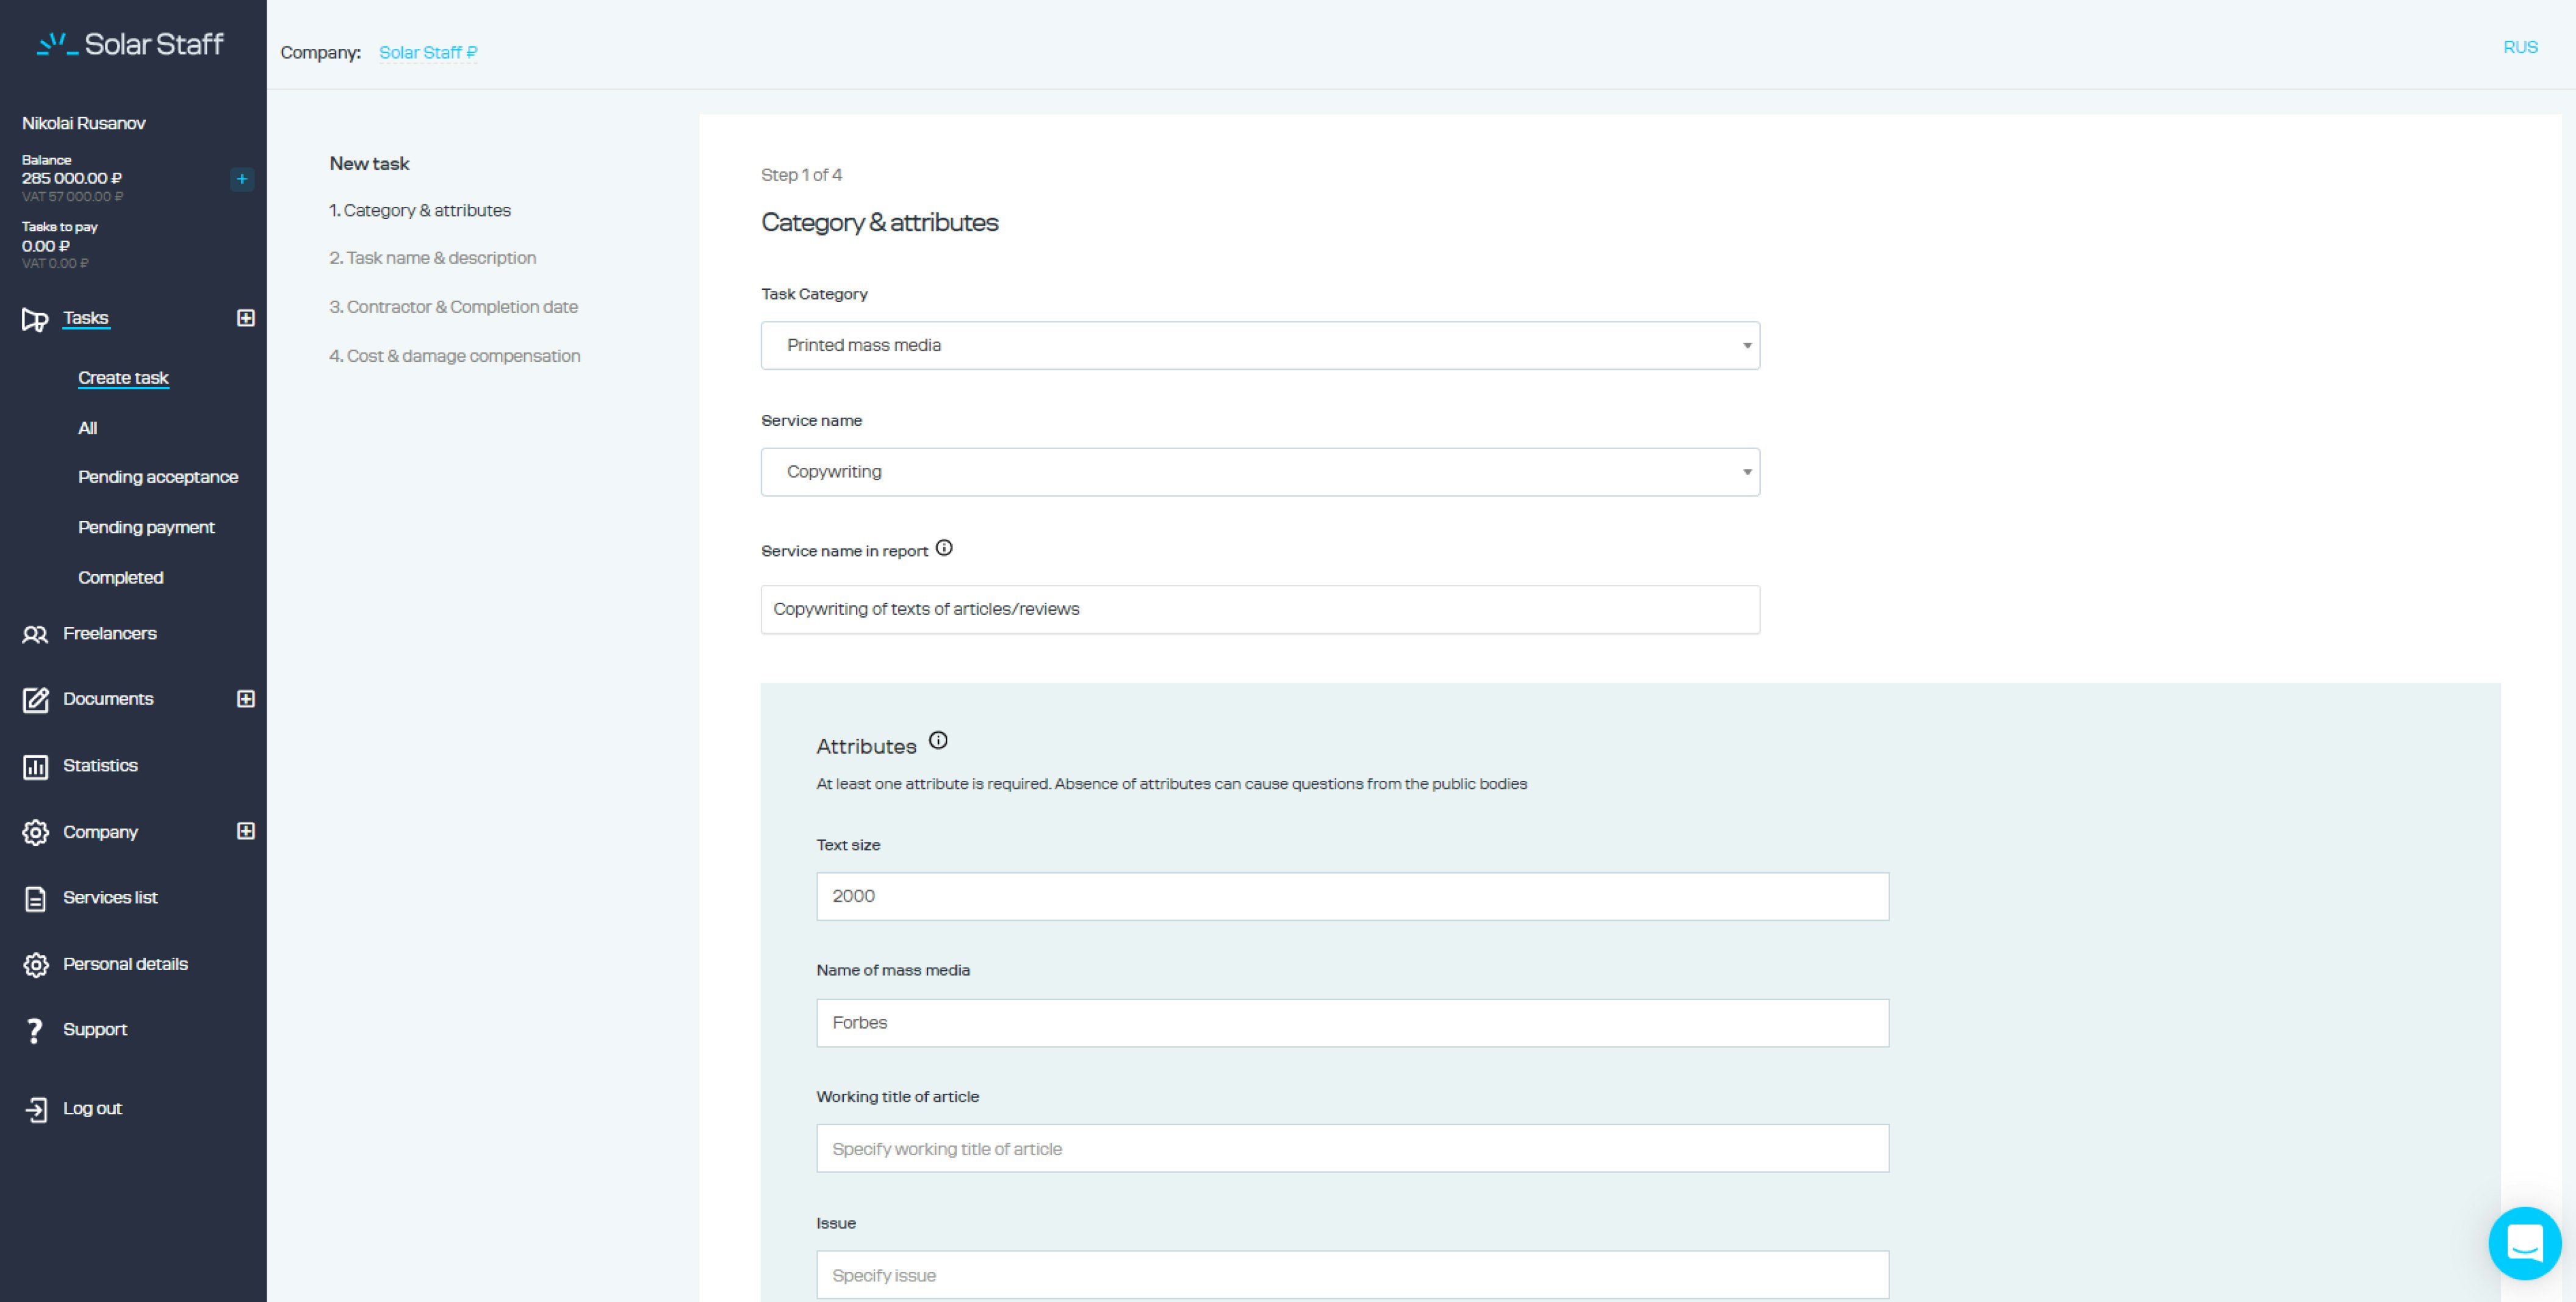Open step 2 Task name & description
Image resolution: width=2576 pixels, height=1302 pixels.
[x=433, y=258]
